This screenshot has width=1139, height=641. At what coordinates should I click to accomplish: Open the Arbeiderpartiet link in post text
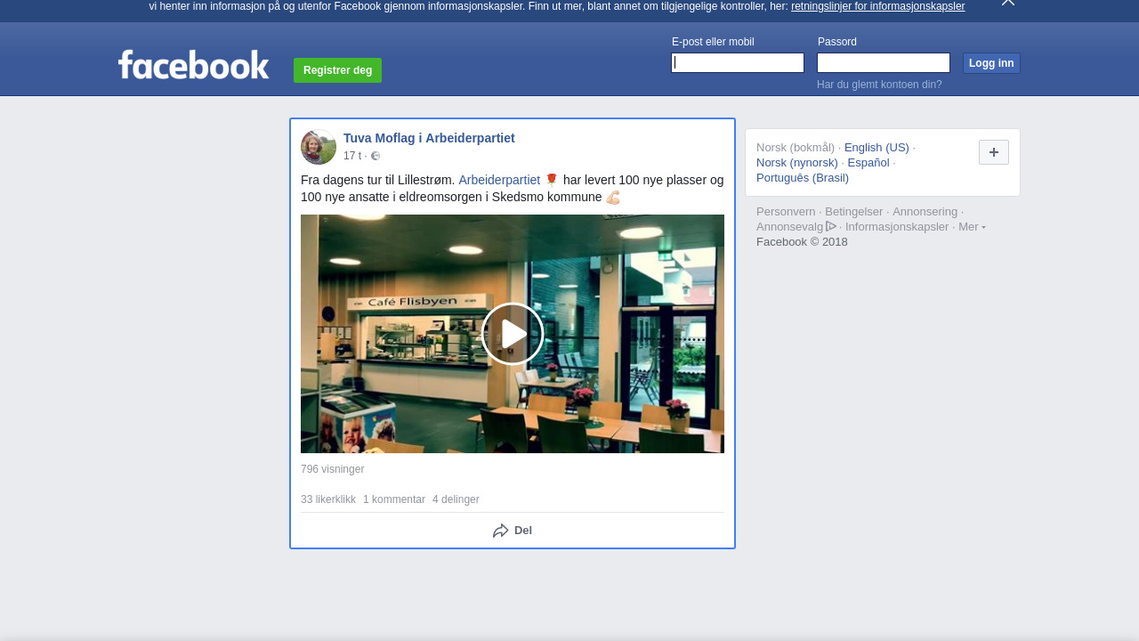point(499,180)
